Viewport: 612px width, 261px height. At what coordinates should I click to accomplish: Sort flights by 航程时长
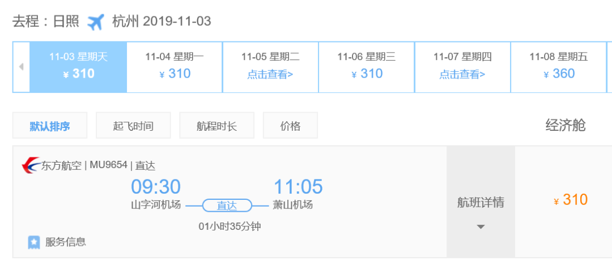tap(216, 126)
